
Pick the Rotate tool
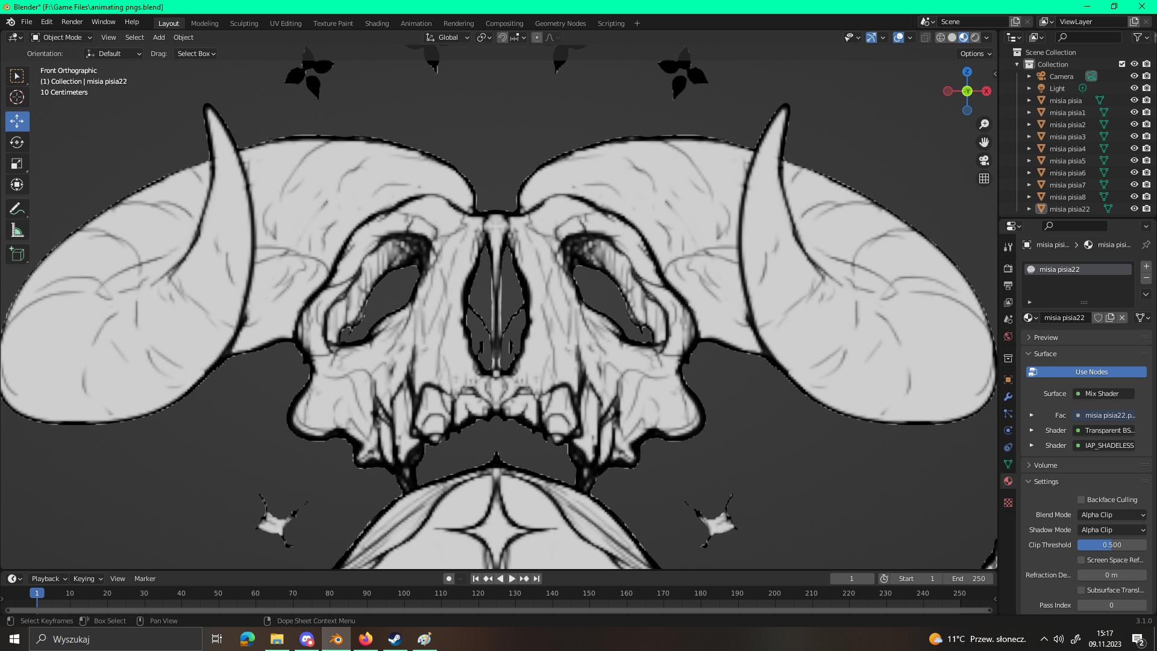[x=17, y=142]
